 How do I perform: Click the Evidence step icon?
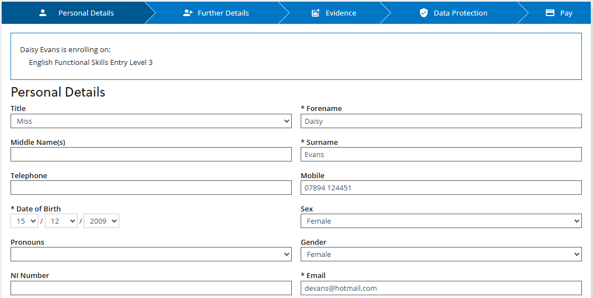(x=316, y=13)
